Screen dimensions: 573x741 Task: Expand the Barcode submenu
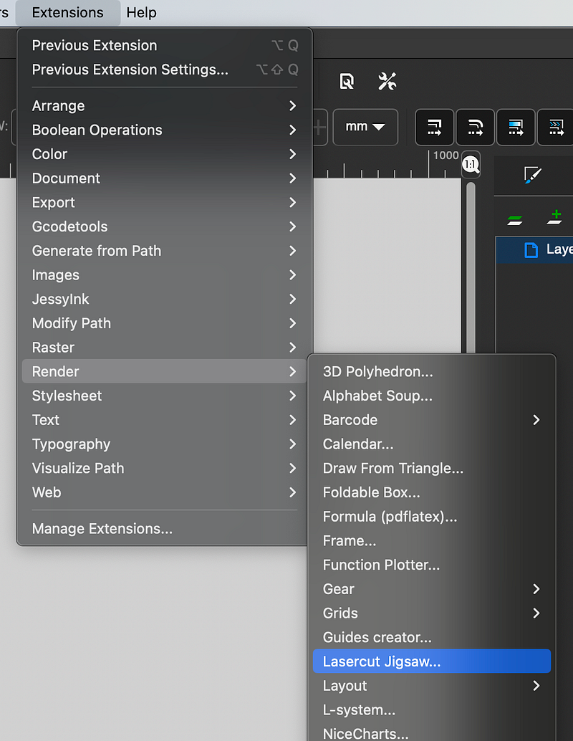(432, 420)
